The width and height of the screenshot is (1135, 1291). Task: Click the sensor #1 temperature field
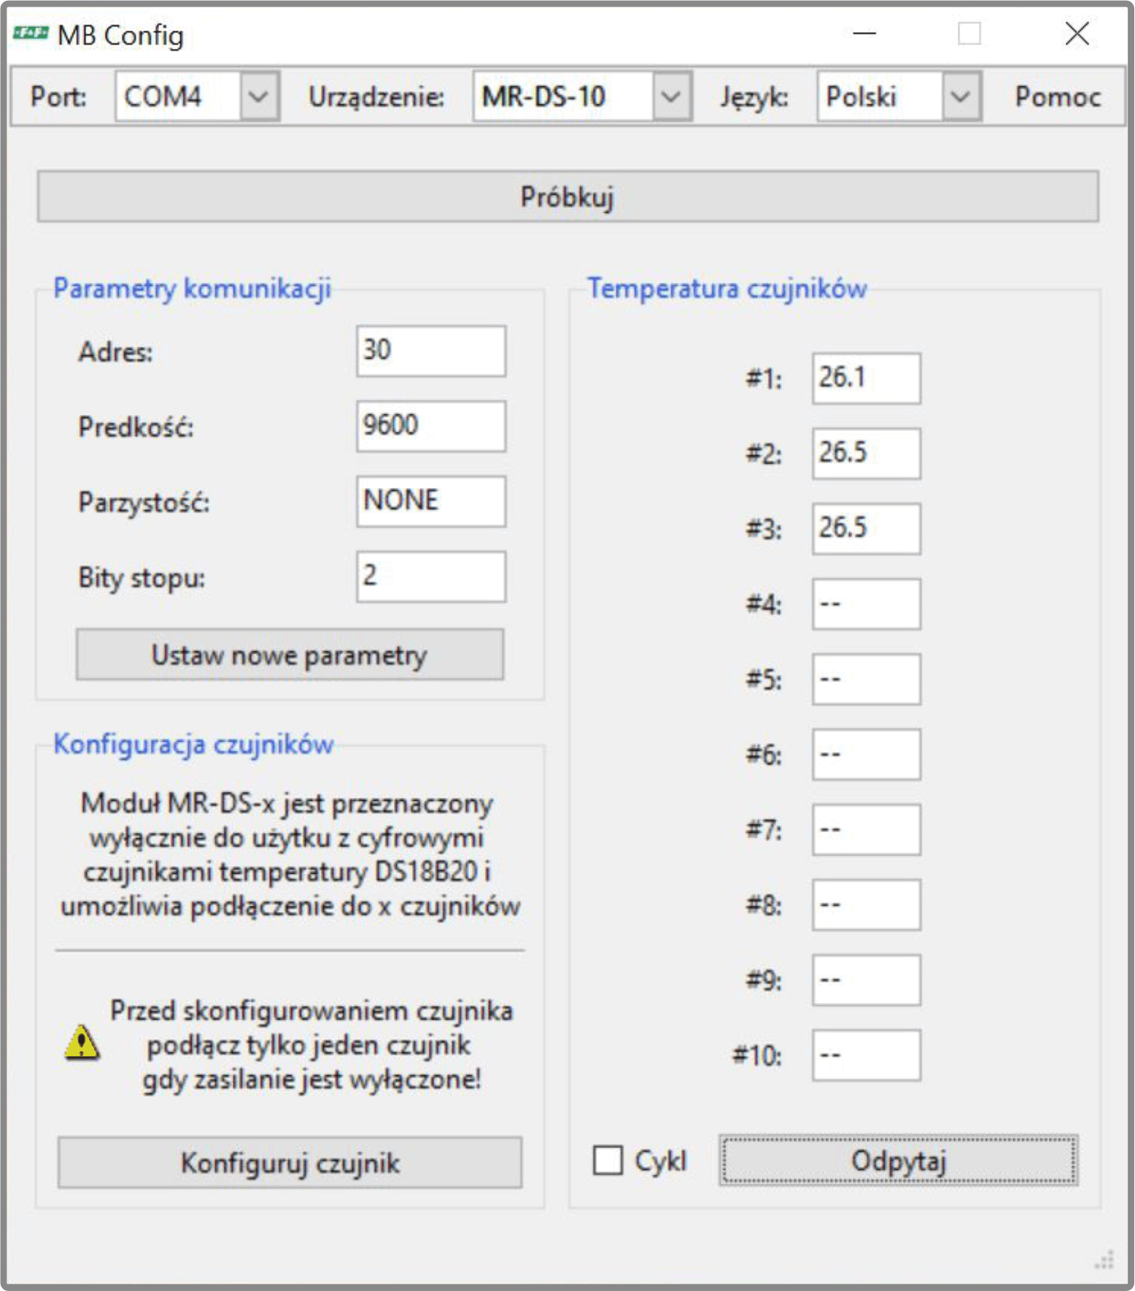(867, 379)
